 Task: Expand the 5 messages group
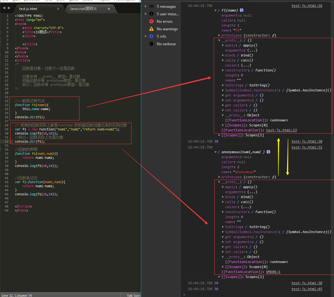pos(146,7)
